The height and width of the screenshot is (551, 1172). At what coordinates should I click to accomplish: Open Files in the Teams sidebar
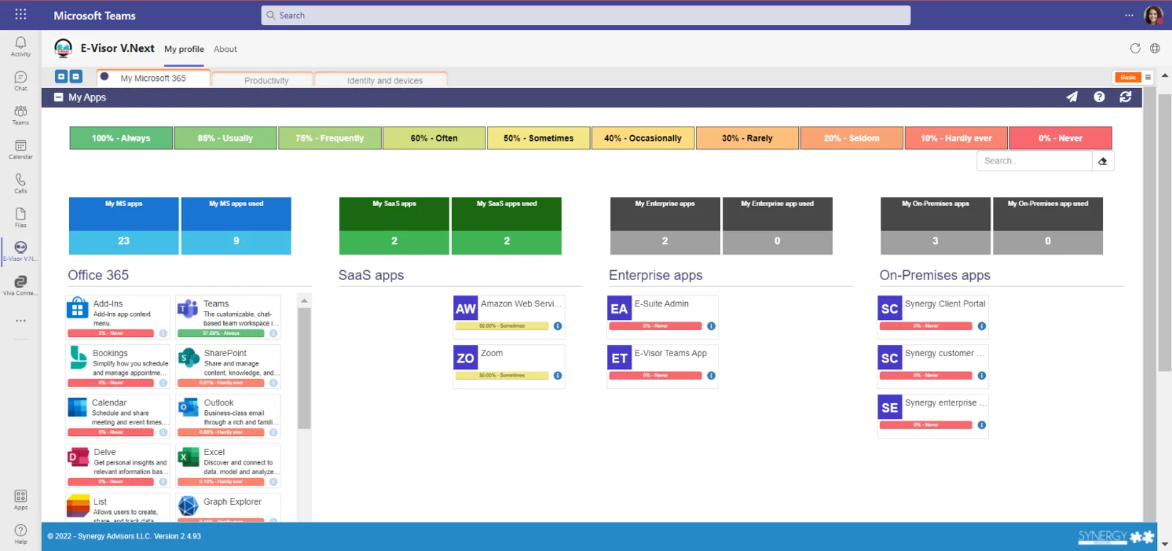click(21, 218)
